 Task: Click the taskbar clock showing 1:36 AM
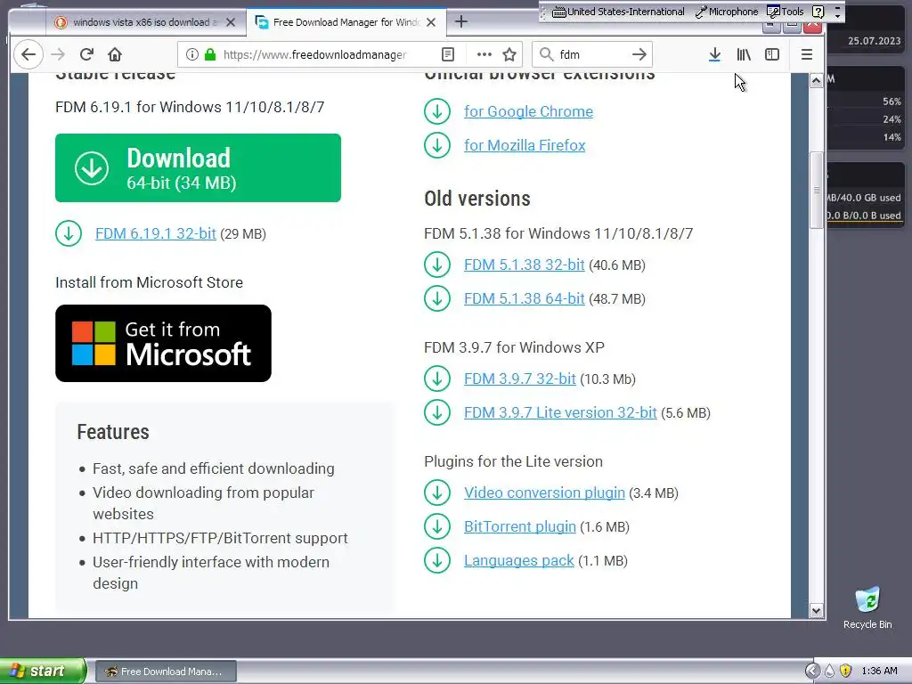point(879,671)
